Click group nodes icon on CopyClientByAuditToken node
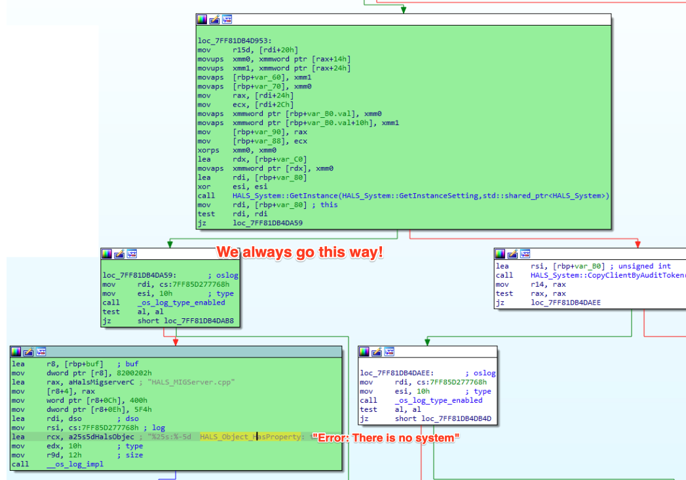This screenshot has height=480, width=686. tap(525, 253)
